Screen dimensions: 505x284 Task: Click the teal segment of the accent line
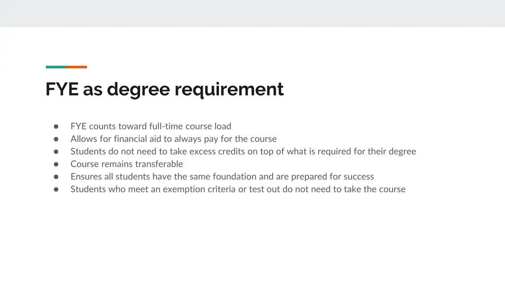tap(56, 67)
